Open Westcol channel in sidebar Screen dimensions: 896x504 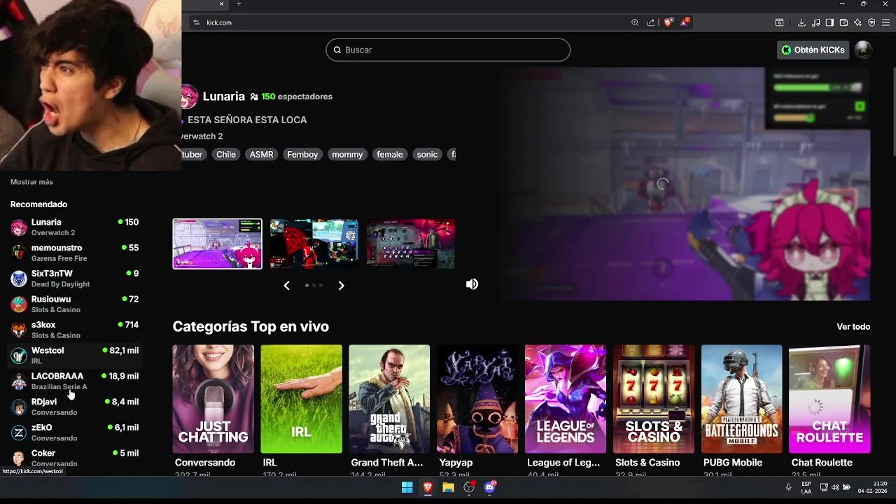[x=75, y=356]
